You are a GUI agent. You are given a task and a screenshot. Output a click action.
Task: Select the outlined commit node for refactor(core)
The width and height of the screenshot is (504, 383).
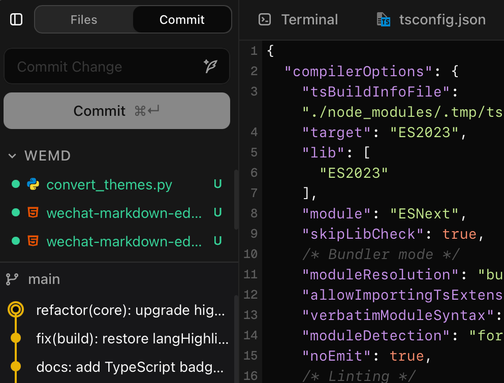tap(17, 310)
